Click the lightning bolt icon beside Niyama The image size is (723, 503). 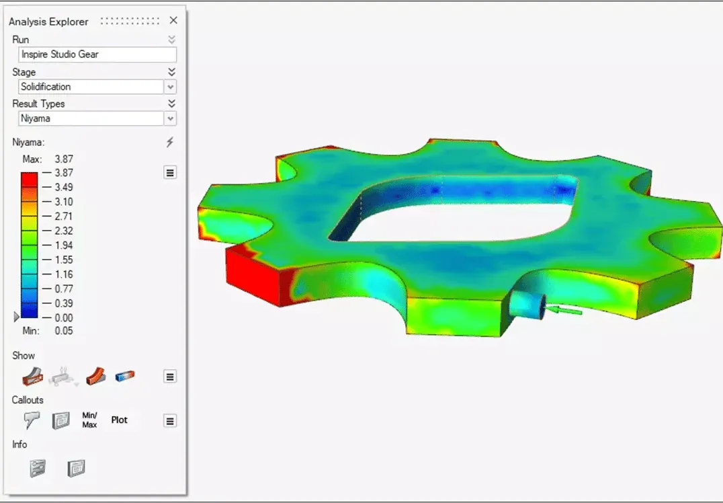click(x=170, y=142)
